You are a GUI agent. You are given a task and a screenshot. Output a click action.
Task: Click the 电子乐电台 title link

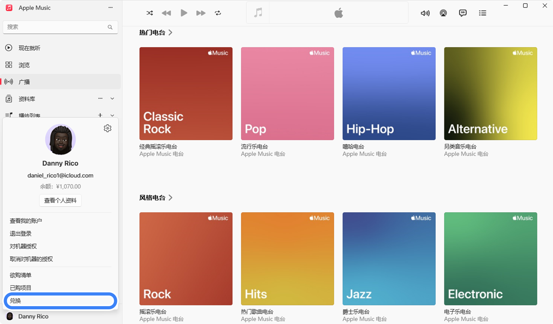click(457, 312)
